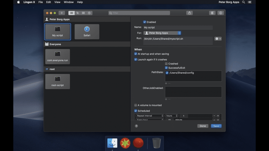Open the hours unit dropdown
Screen dimensions: 269x151
point(172,116)
